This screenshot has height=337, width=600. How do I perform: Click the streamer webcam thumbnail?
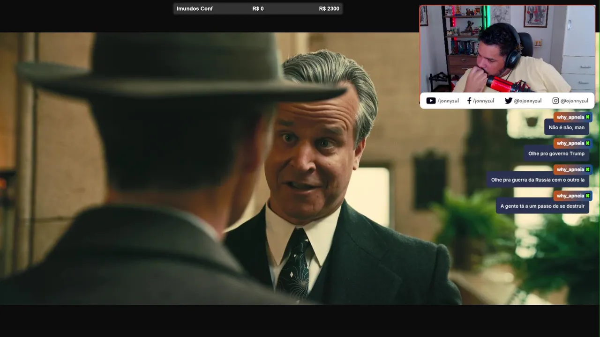pos(507,49)
